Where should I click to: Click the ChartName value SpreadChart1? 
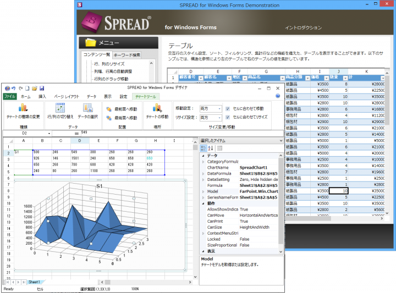click(254, 168)
